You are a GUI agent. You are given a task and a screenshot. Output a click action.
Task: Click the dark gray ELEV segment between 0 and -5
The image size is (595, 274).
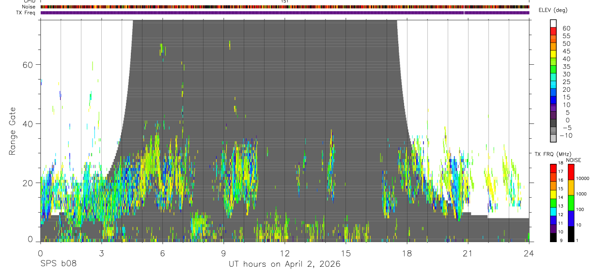click(554, 123)
